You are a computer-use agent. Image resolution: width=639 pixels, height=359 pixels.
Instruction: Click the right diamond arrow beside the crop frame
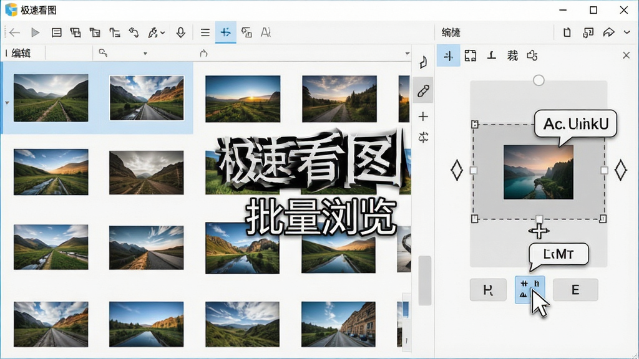(x=621, y=170)
